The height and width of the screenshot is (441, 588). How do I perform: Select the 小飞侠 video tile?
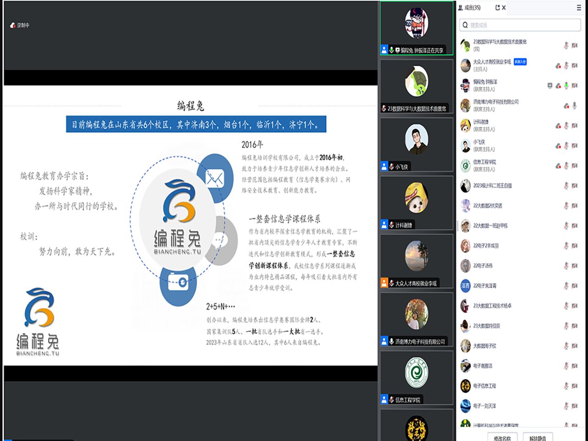coord(417,145)
